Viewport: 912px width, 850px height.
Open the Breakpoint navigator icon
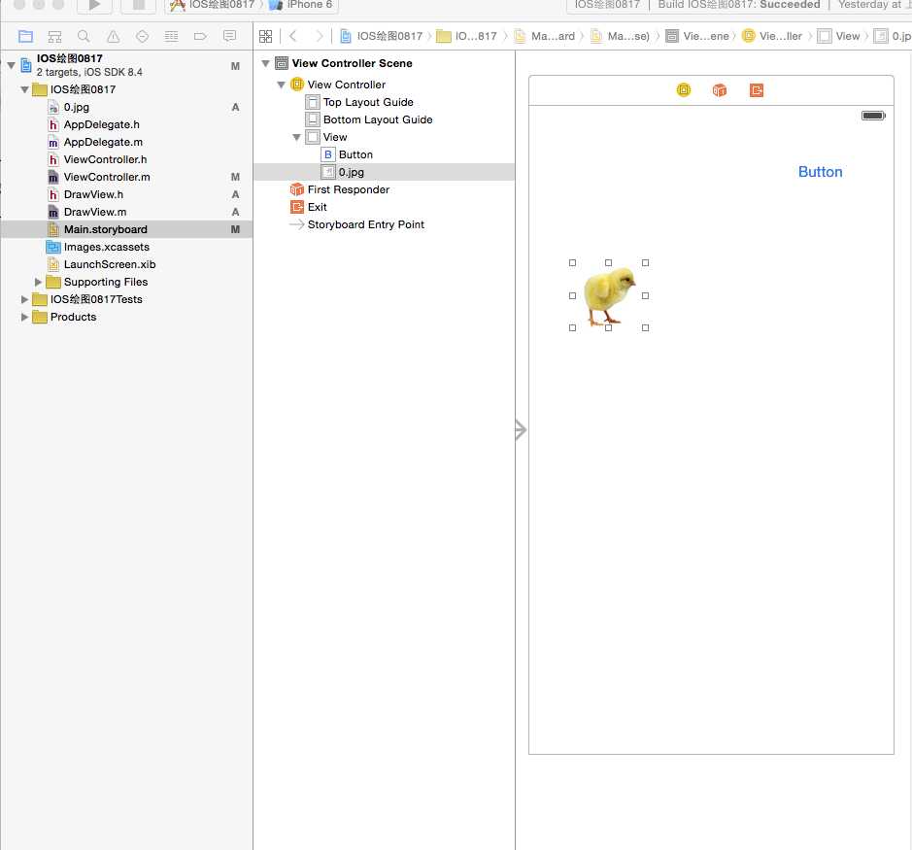[x=200, y=37]
